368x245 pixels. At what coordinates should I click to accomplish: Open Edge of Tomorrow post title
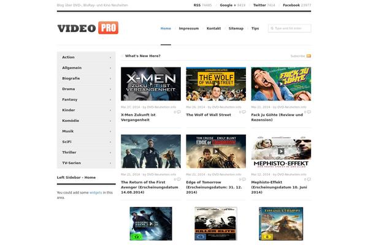click(214, 187)
